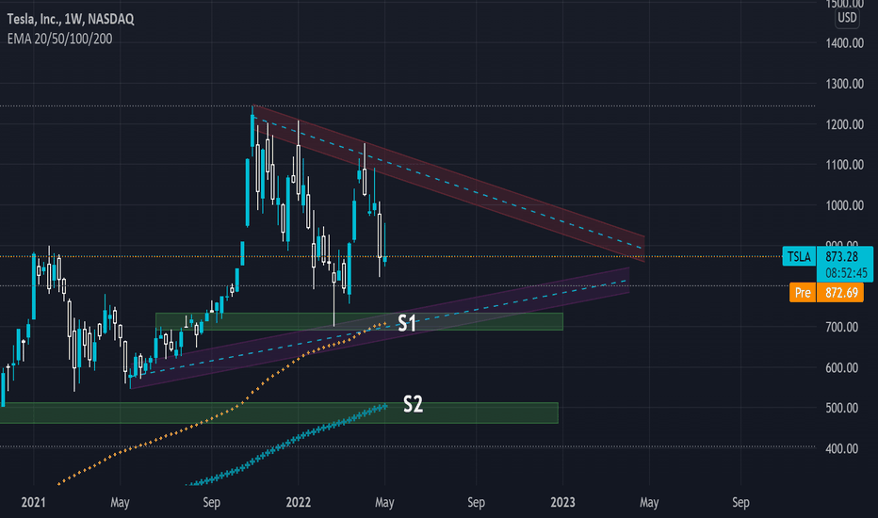The width and height of the screenshot is (878, 518).
Task: Click the 500.00 price axis label
Action: point(841,408)
